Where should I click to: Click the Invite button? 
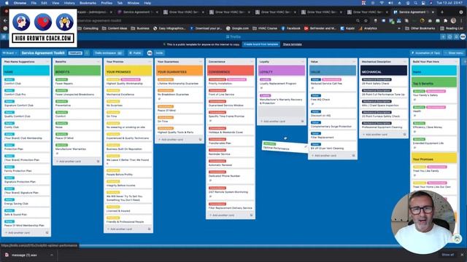(x=159, y=53)
